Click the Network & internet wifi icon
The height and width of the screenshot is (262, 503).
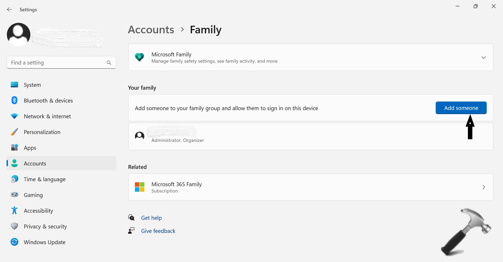coord(14,116)
